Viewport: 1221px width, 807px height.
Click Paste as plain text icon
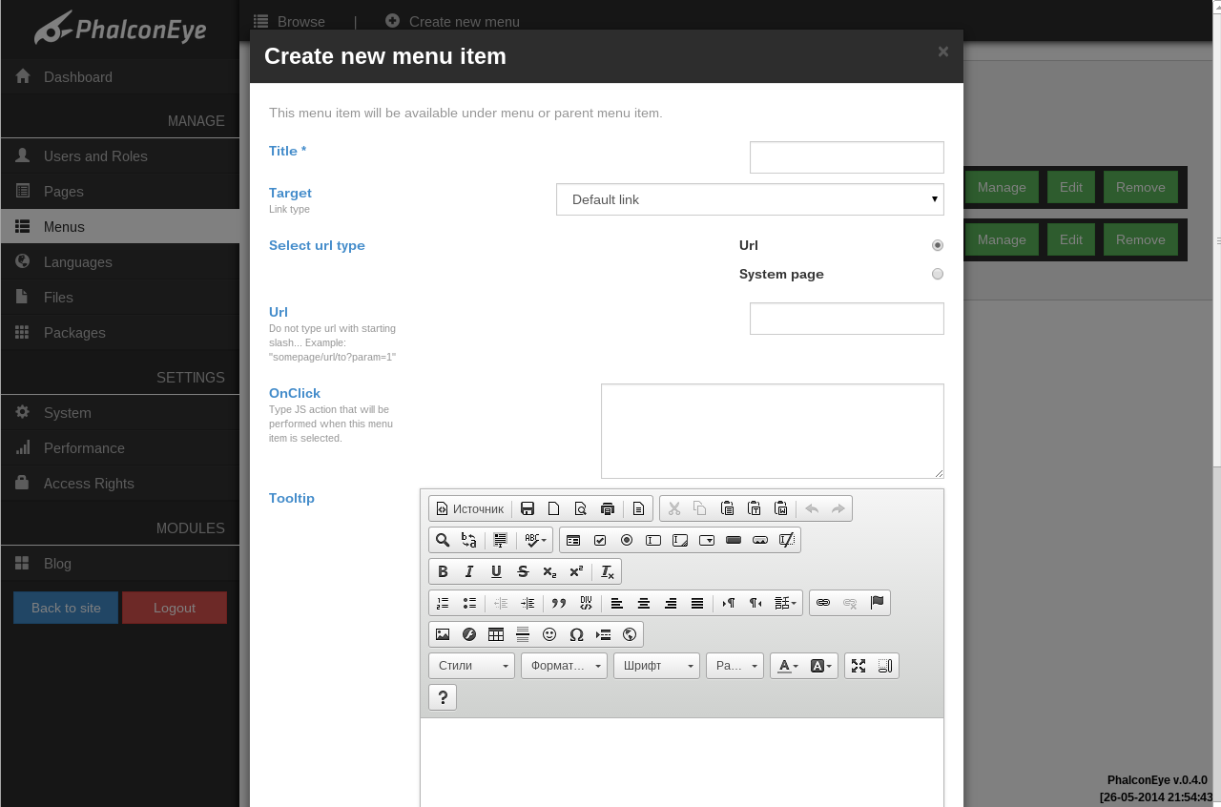pos(754,508)
